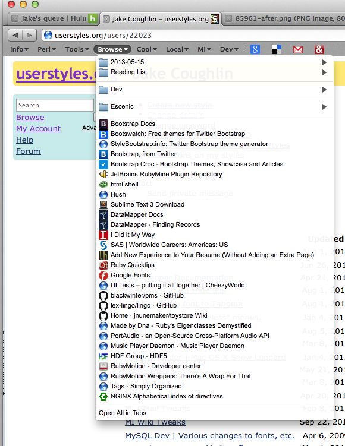The width and height of the screenshot is (345, 446).
Task: Expand the Dev folder submenu arrow
Action: coord(324,90)
